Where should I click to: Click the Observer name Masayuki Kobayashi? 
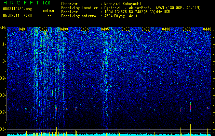tap(123, 4)
